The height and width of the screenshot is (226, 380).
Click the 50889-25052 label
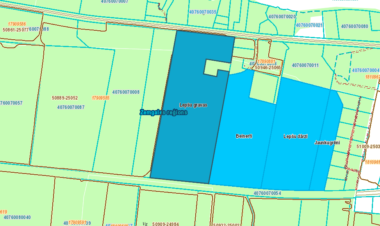click(x=65, y=98)
